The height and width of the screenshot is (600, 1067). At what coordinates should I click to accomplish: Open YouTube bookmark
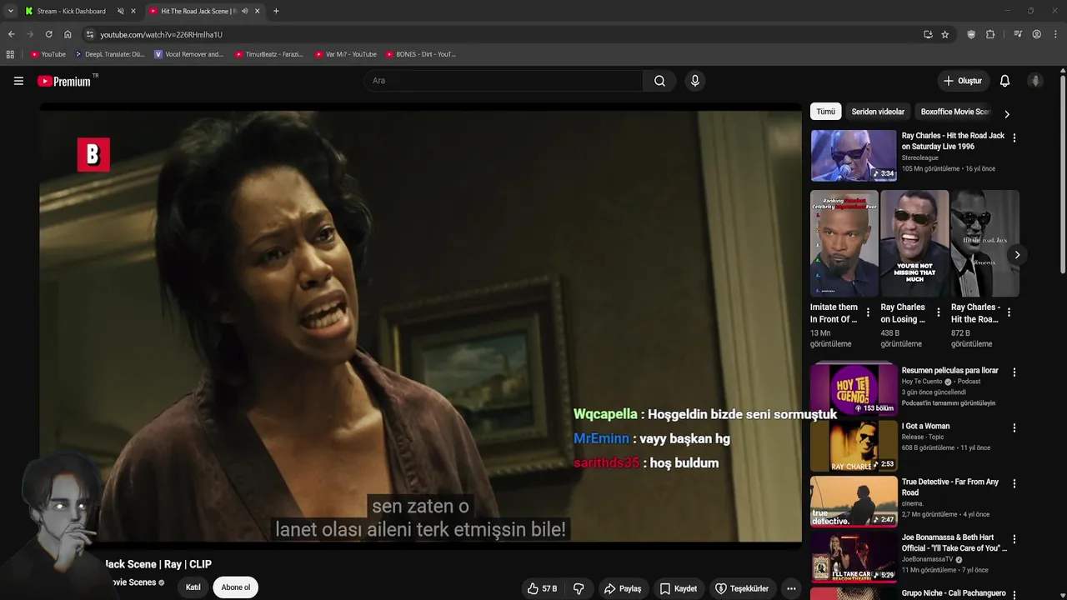48,54
